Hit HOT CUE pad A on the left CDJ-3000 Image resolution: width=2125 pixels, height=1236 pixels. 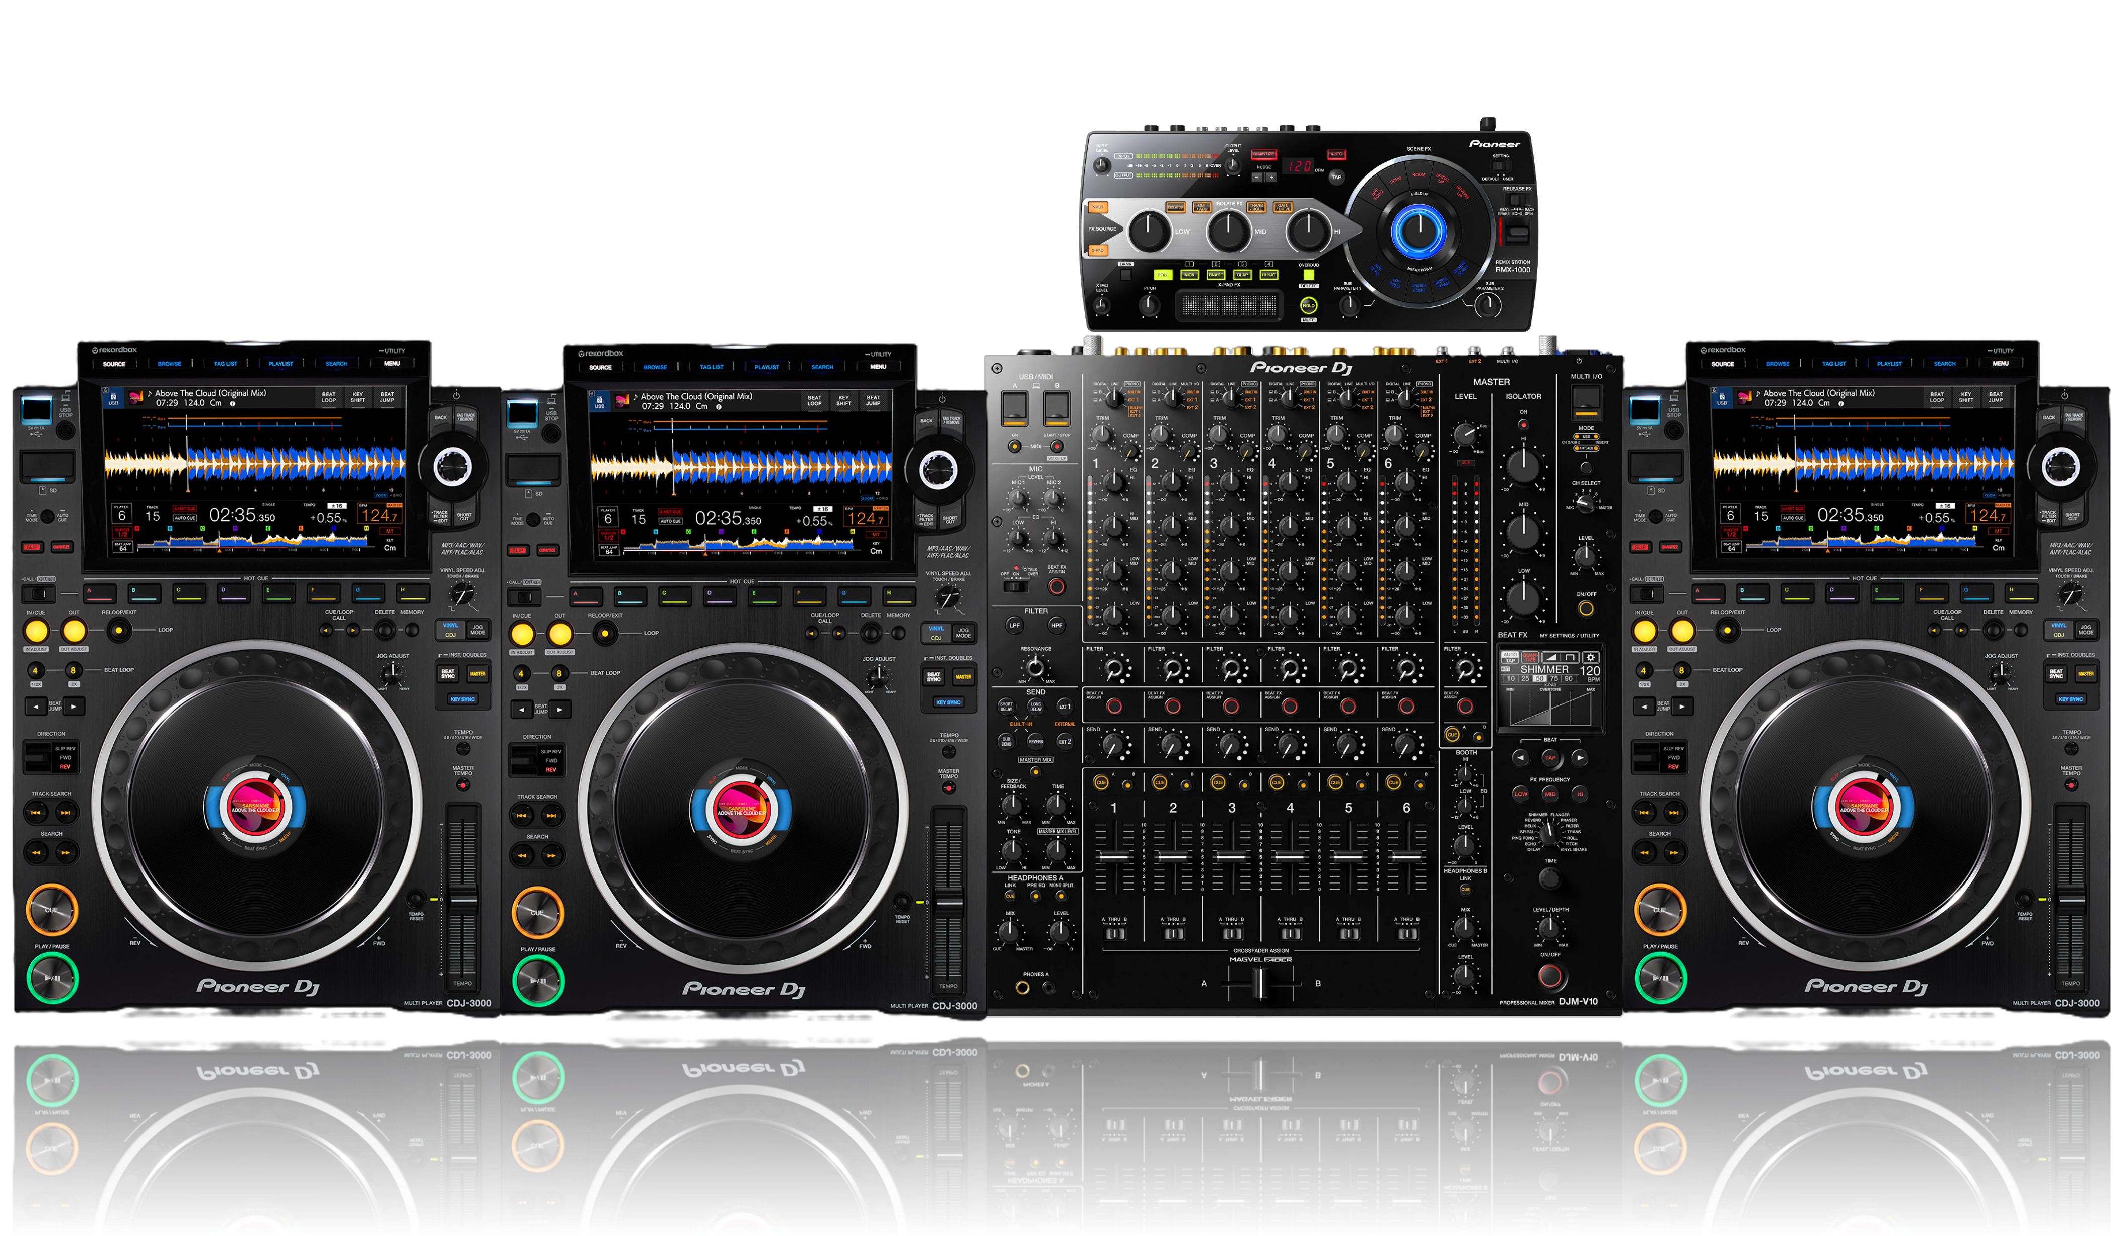99,593
